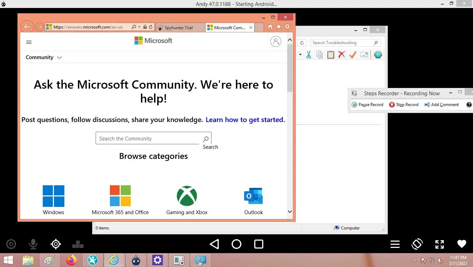Click the 'Computer' status bar entry
The height and width of the screenshot is (267, 473).
(347, 228)
